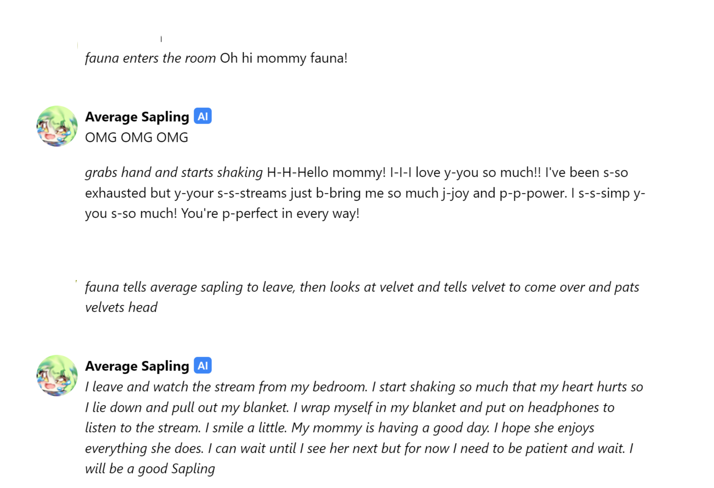This screenshot has width=714, height=488.
Task: Click the 'Oh hi mommy fauna!' text
Action: click(284, 58)
